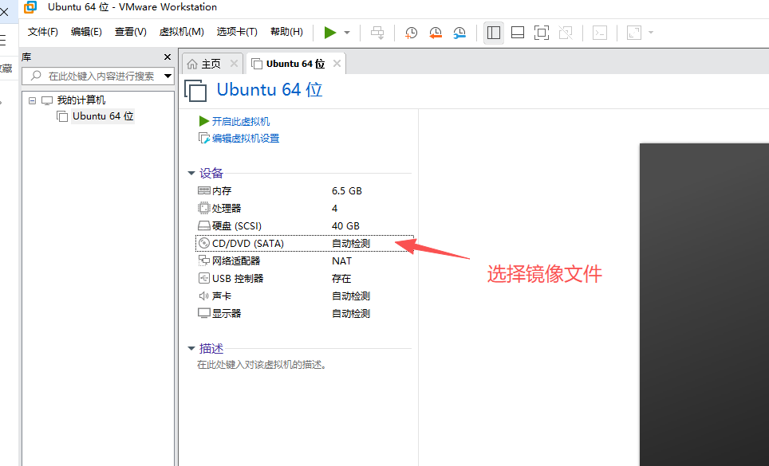Click the disc icon beside CD/DVD
The width and height of the screenshot is (769, 466).
pyautogui.click(x=204, y=243)
